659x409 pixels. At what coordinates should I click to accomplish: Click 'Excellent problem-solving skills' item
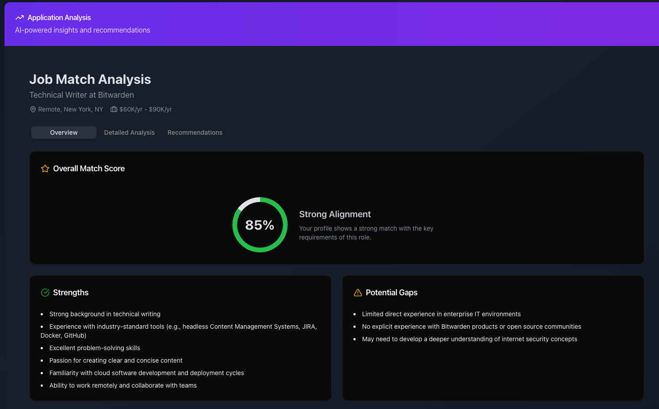95,348
